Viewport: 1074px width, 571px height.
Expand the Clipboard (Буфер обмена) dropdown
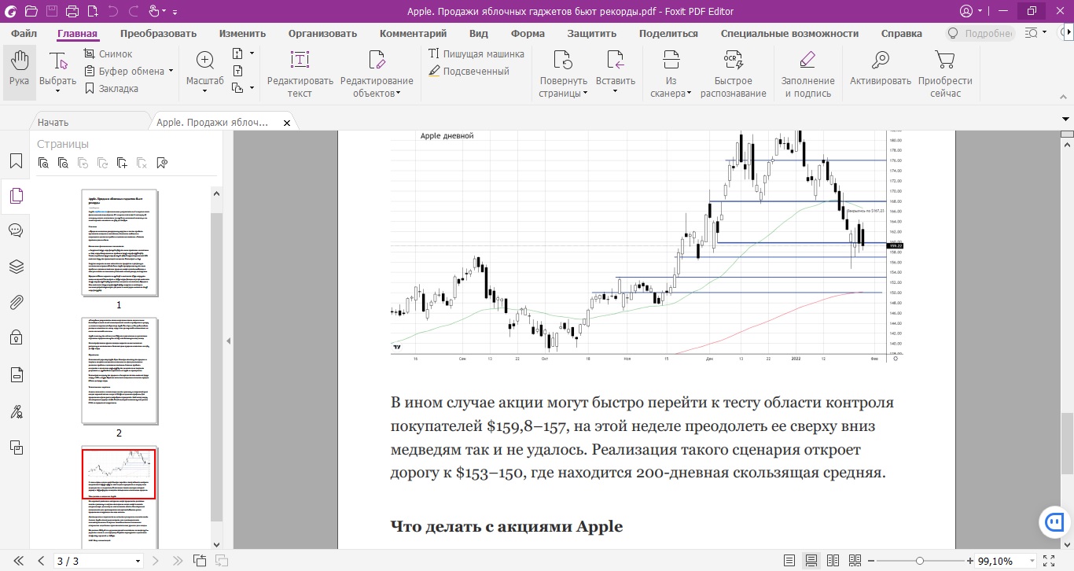point(171,71)
